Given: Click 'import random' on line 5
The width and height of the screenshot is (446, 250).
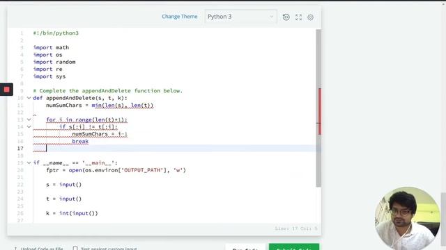Looking at the screenshot, I should (54, 62).
